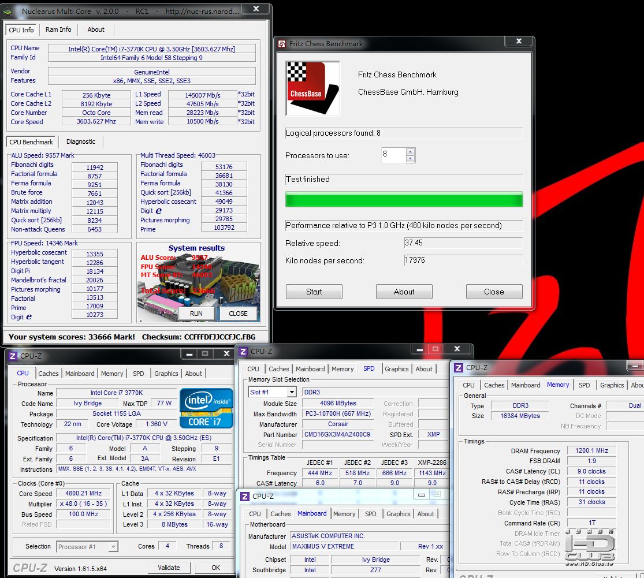Open Memory tab in SPD CPU-Z window
The width and height of the screenshot is (644, 578).
pos(343,369)
